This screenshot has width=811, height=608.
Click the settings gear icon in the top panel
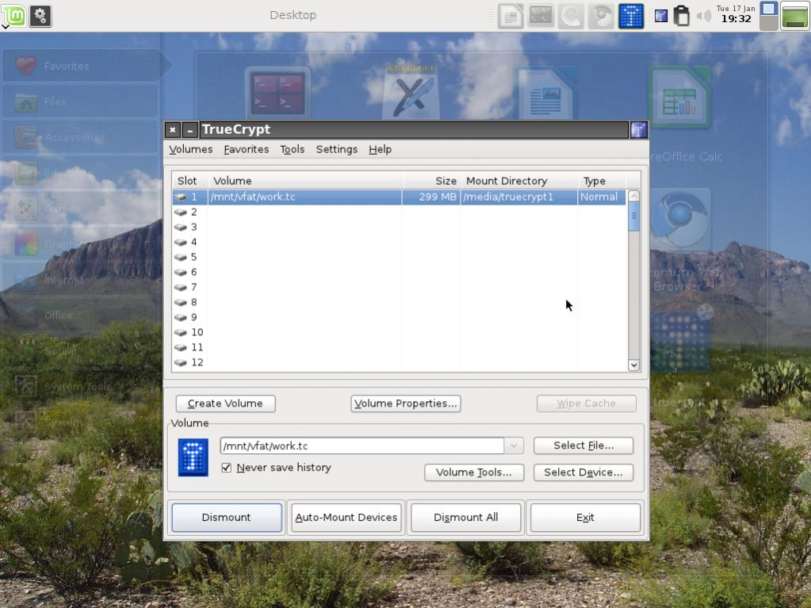tap(40, 15)
